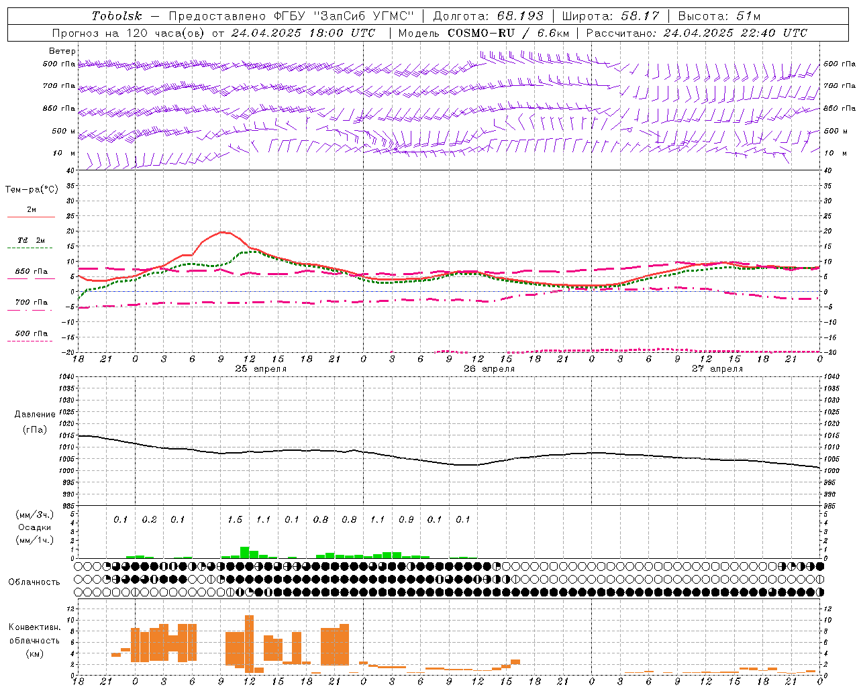Click the forecast start time "24.04.2025 18:00 UTC"
Image resolution: width=859 pixels, height=687 pixels.
click(x=303, y=33)
